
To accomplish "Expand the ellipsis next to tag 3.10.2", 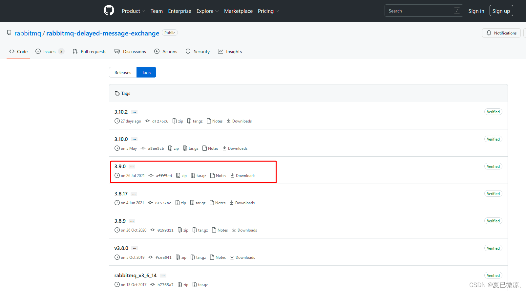I will 134,112.
